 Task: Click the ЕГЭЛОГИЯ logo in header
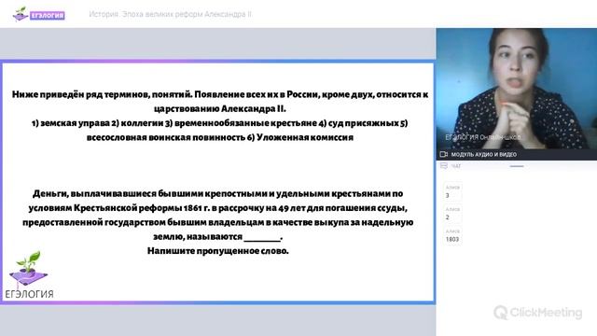click(38, 14)
